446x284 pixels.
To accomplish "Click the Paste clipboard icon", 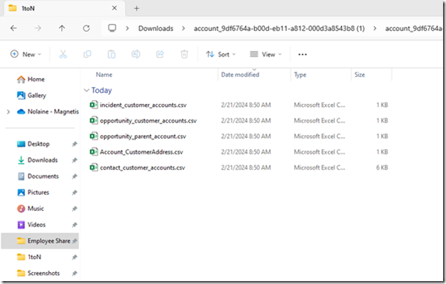I will [x=111, y=54].
